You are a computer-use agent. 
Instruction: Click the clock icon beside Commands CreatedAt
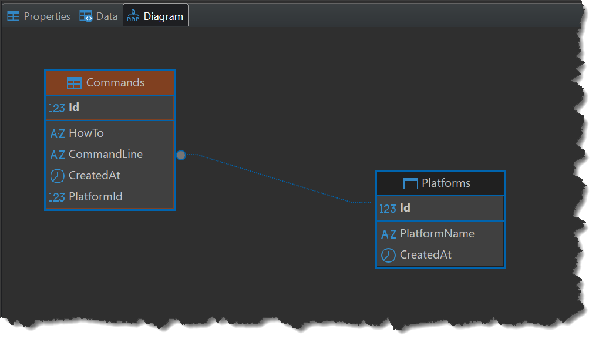point(58,176)
